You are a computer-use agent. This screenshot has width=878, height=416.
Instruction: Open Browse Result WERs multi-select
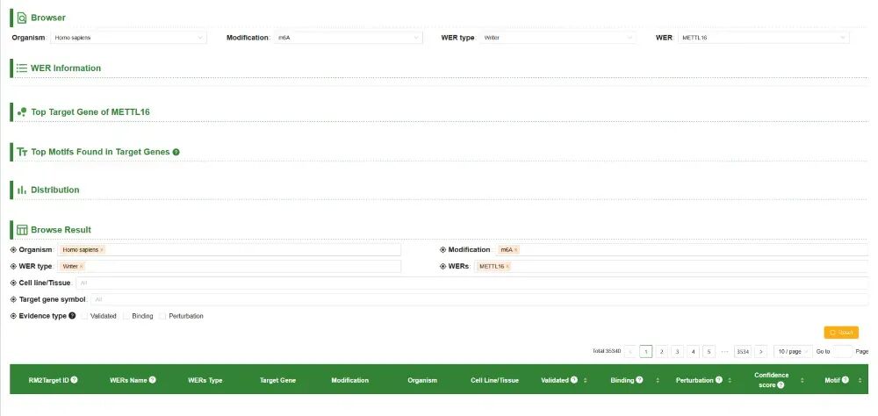click(x=671, y=267)
